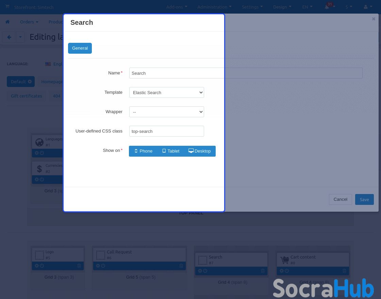Delete Call Request block via trash icon
Image resolution: width=381 pixels, height=299 pixels.
tap(181, 266)
